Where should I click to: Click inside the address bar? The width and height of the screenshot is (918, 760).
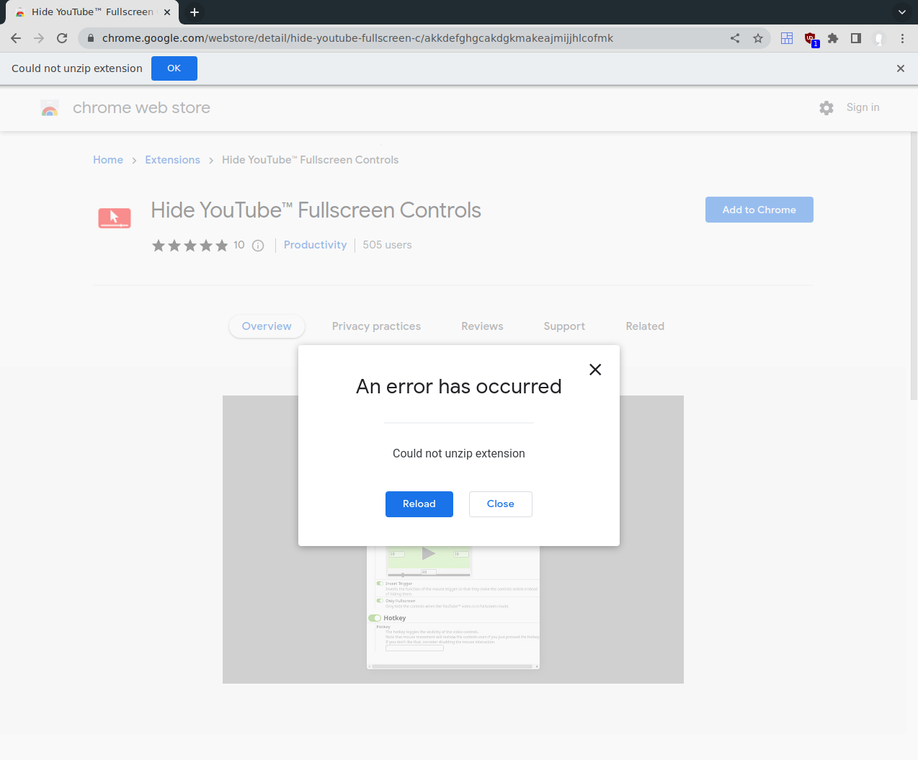click(x=360, y=37)
